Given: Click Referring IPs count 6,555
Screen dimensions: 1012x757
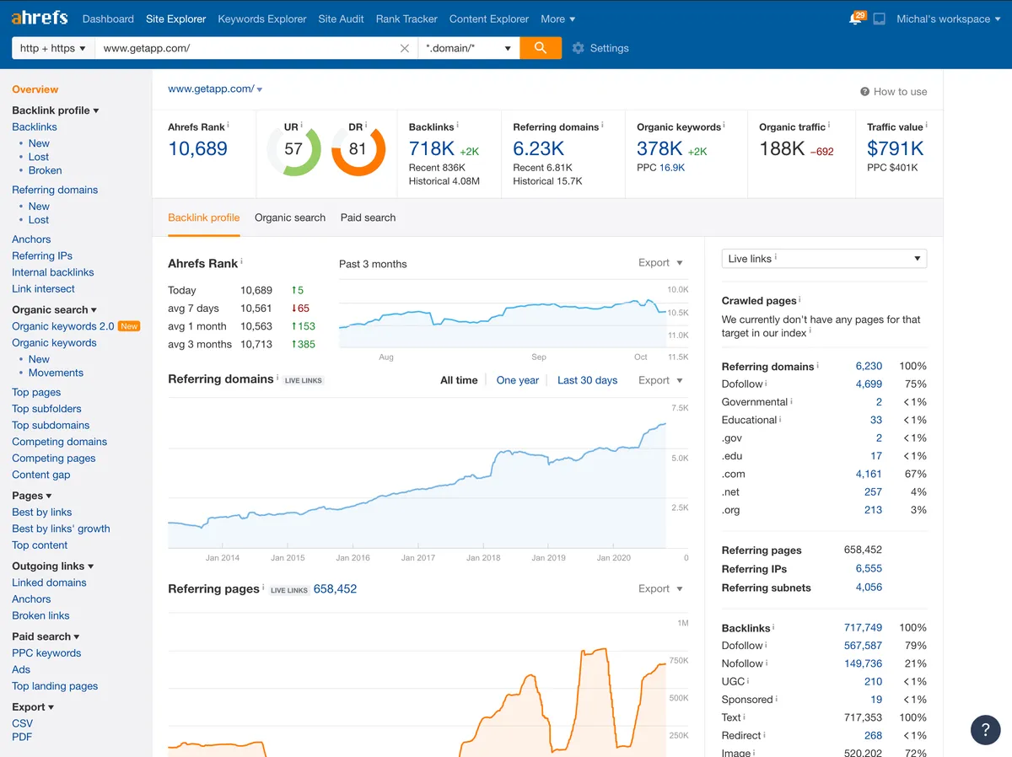Looking at the screenshot, I should 869,569.
